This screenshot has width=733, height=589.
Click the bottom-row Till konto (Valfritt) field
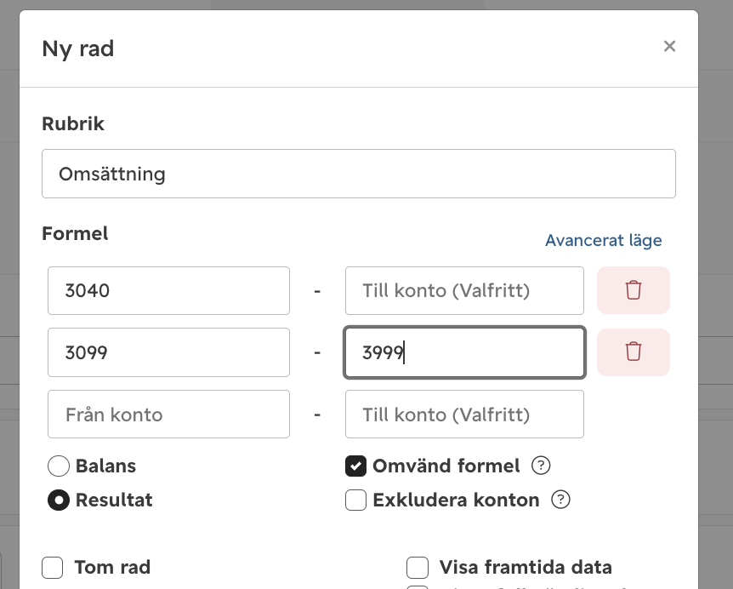click(x=464, y=414)
